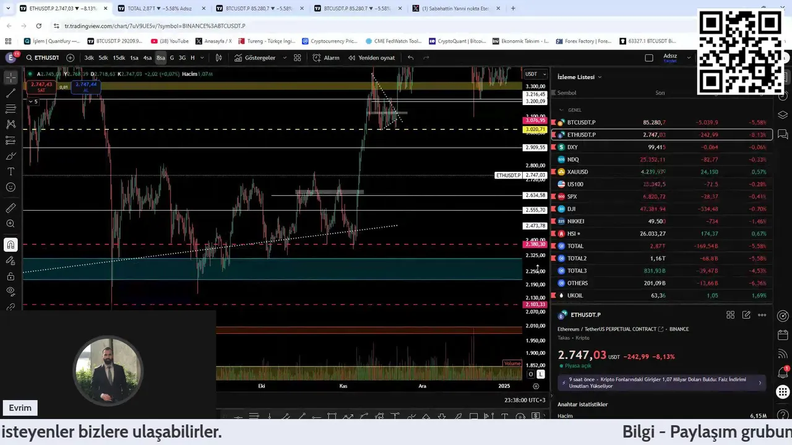Image resolution: width=792 pixels, height=445 pixels.
Task: Open the indicator templates grid icon
Action: coord(298,57)
